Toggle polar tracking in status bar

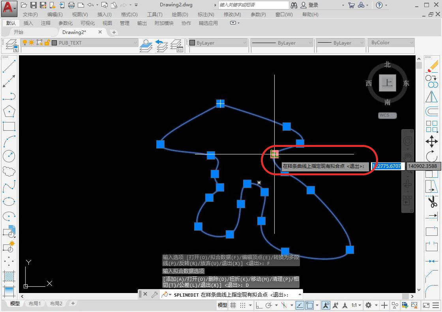[269, 305]
